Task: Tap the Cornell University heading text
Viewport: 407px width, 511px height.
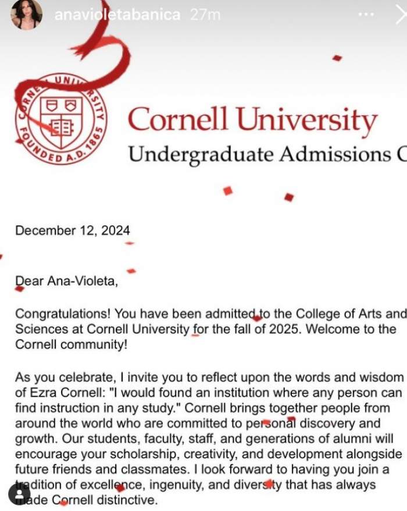Action: [253, 120]
